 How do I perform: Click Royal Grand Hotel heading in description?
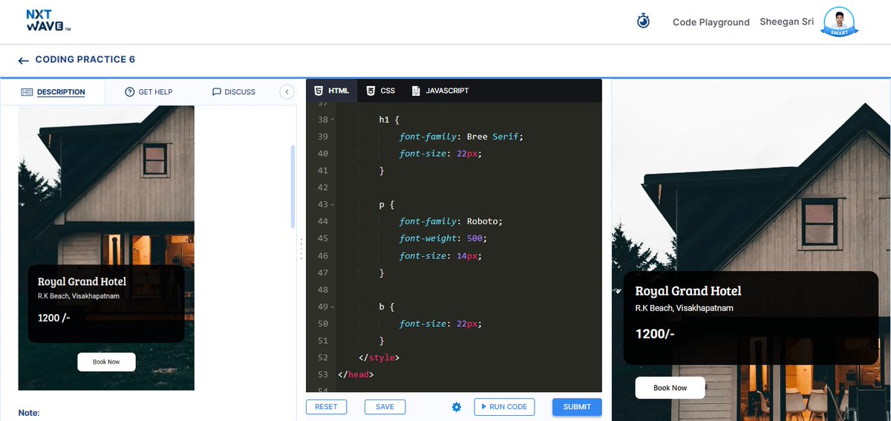point(82,281)
